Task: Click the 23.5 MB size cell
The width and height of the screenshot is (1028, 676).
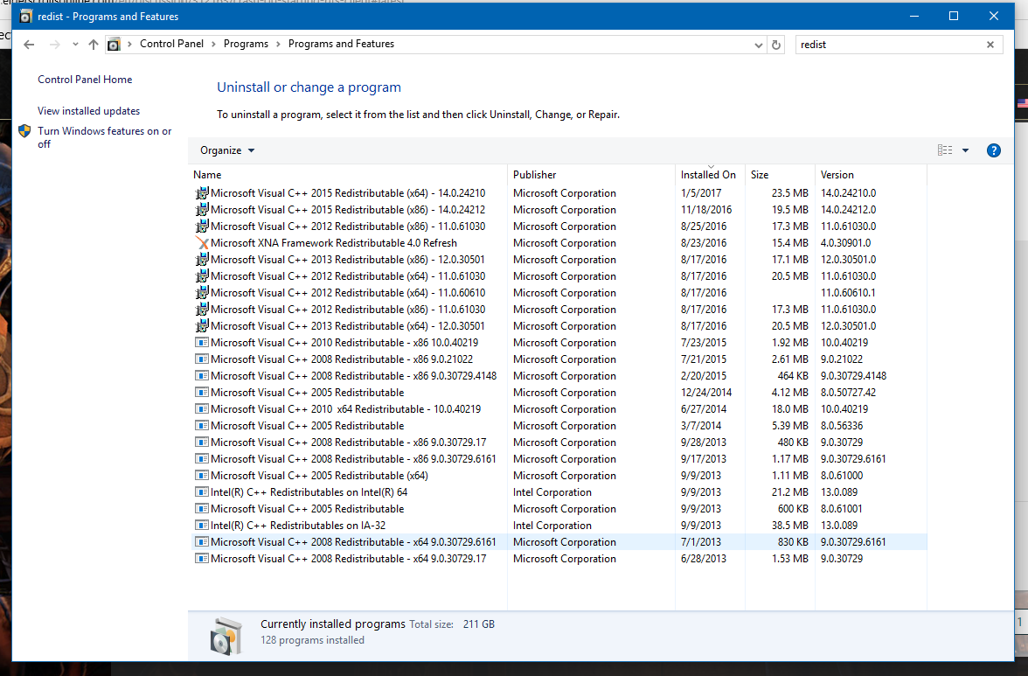Action: point(789,192)
